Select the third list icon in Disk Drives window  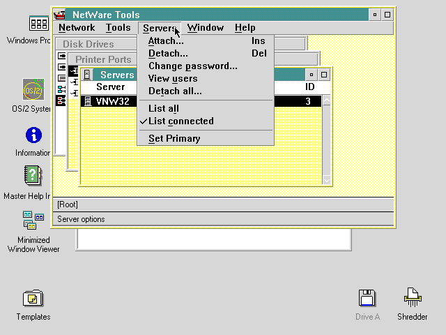61,78
